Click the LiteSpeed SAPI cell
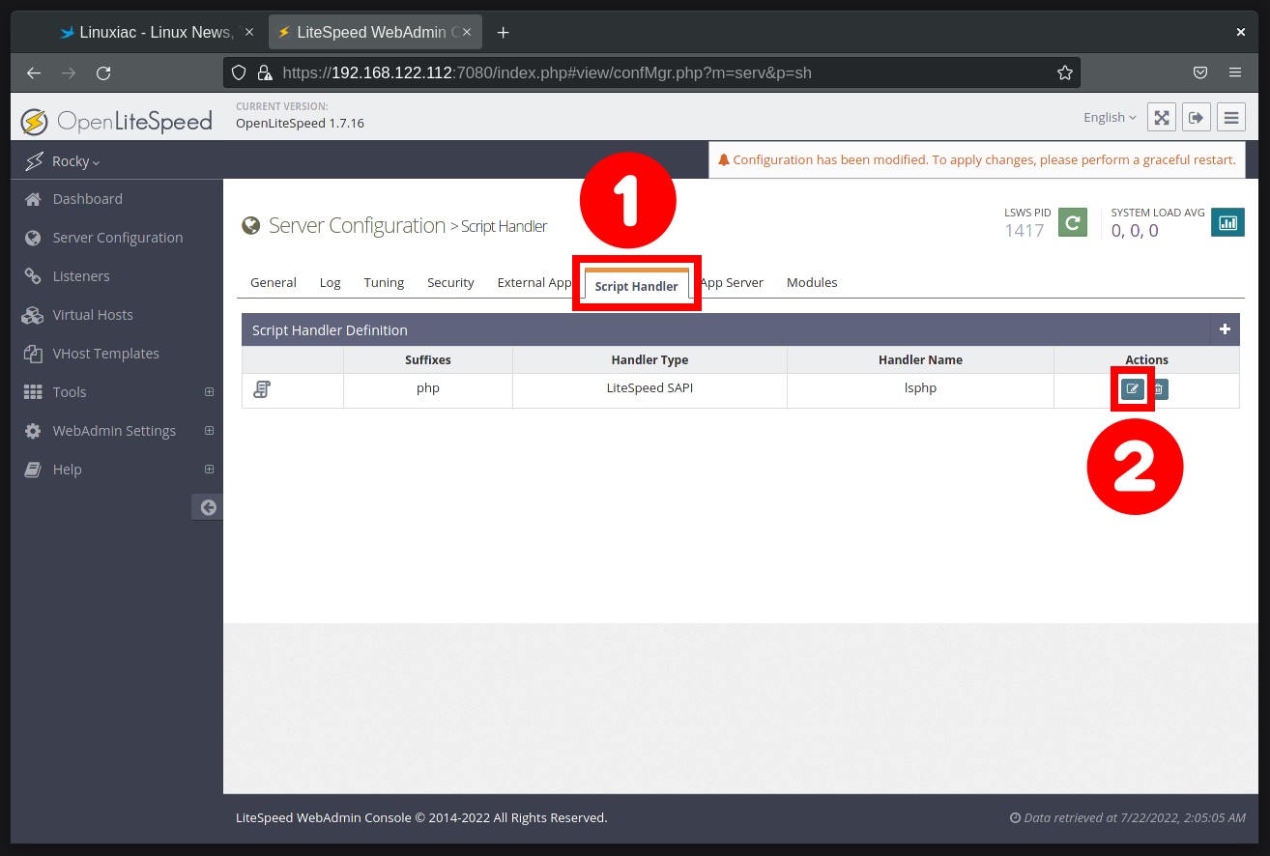Image resolution: width=1270 pixels, height=856 pixels. point(649,388)
